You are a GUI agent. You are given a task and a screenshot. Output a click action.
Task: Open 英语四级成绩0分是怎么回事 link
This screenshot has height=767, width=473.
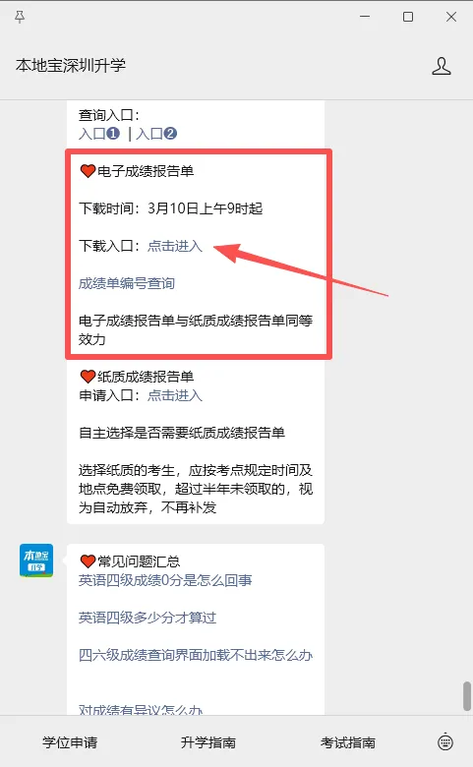[x=165, y=580]
